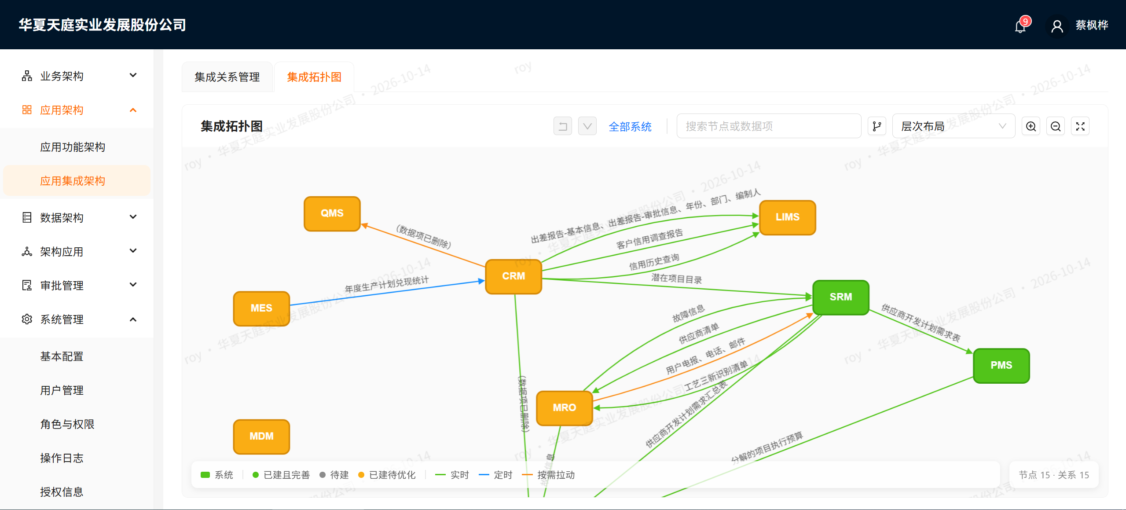Click the user avatar icon
1126x510 pixels.
[x=1057, y=26]
